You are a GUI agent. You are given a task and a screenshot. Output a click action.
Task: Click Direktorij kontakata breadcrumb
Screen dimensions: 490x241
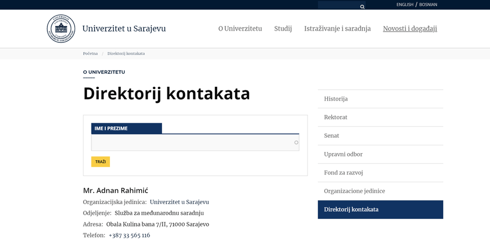[x=126, y=54]
